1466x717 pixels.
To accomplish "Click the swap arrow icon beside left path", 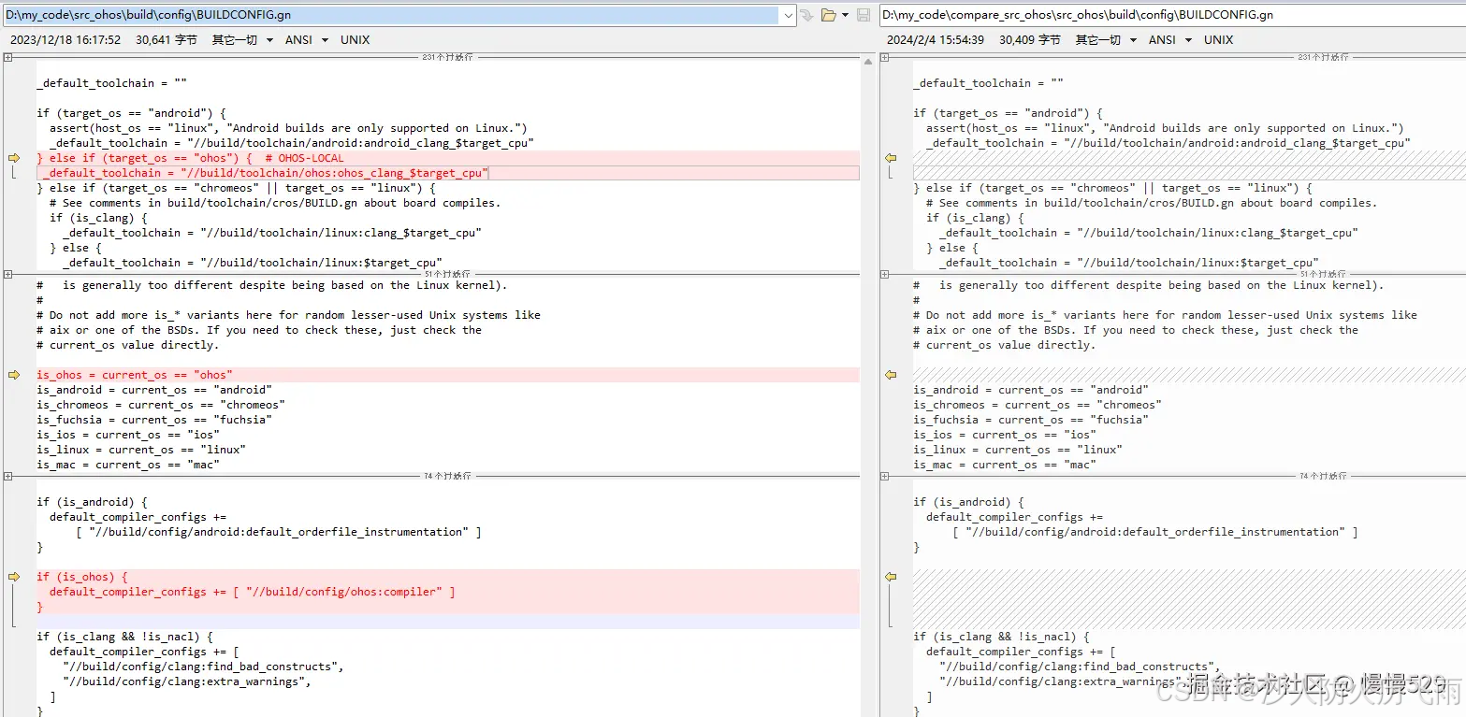I will click(x=807, y=15).
